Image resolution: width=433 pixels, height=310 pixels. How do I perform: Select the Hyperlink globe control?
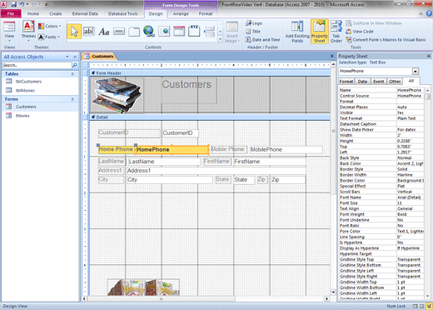coord(149,31)
